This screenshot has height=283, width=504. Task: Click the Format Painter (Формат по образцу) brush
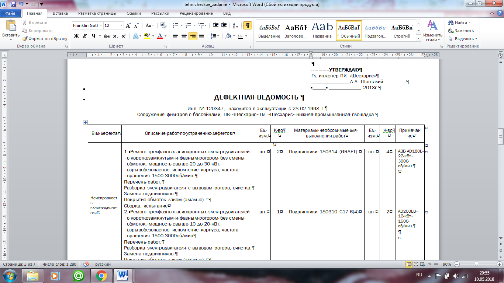[x=44, y=38]
